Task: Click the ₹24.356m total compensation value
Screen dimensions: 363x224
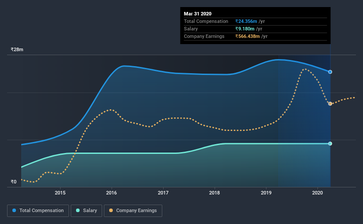Action: pyautogui.click(x=246, y=21)
